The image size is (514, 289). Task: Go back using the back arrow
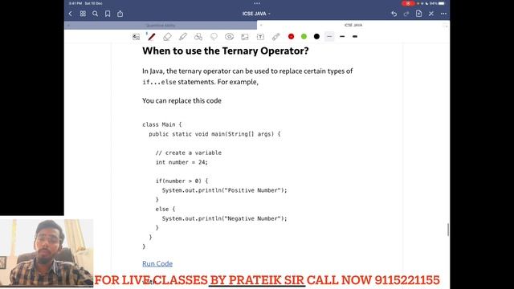(71, 14)
